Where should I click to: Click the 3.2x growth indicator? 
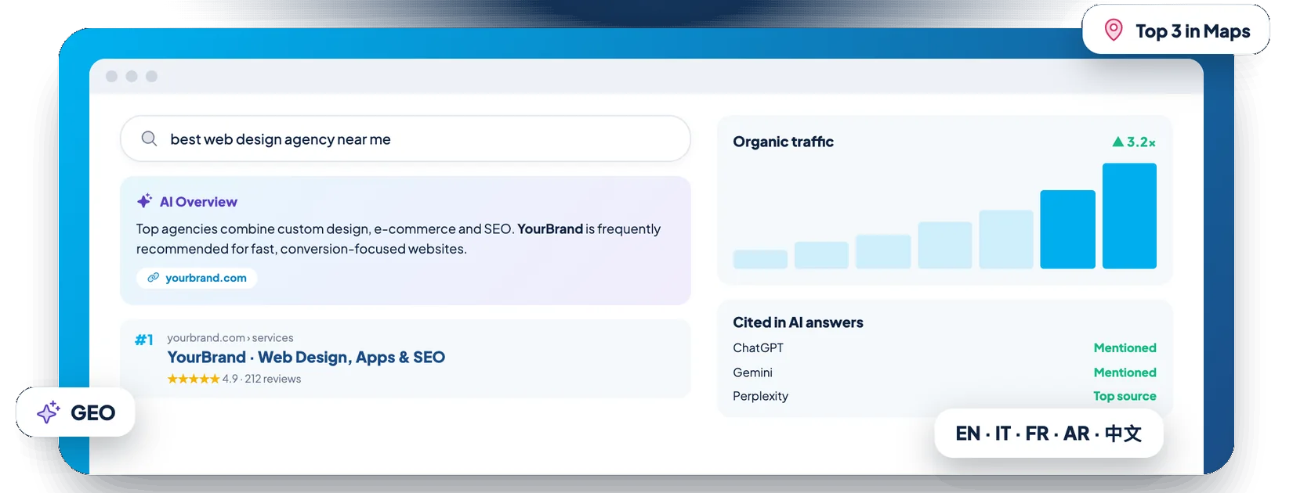click(x=1134, y=142)
